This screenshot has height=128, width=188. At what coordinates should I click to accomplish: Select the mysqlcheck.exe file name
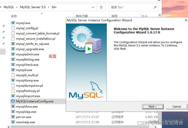(x=27, y=65)
